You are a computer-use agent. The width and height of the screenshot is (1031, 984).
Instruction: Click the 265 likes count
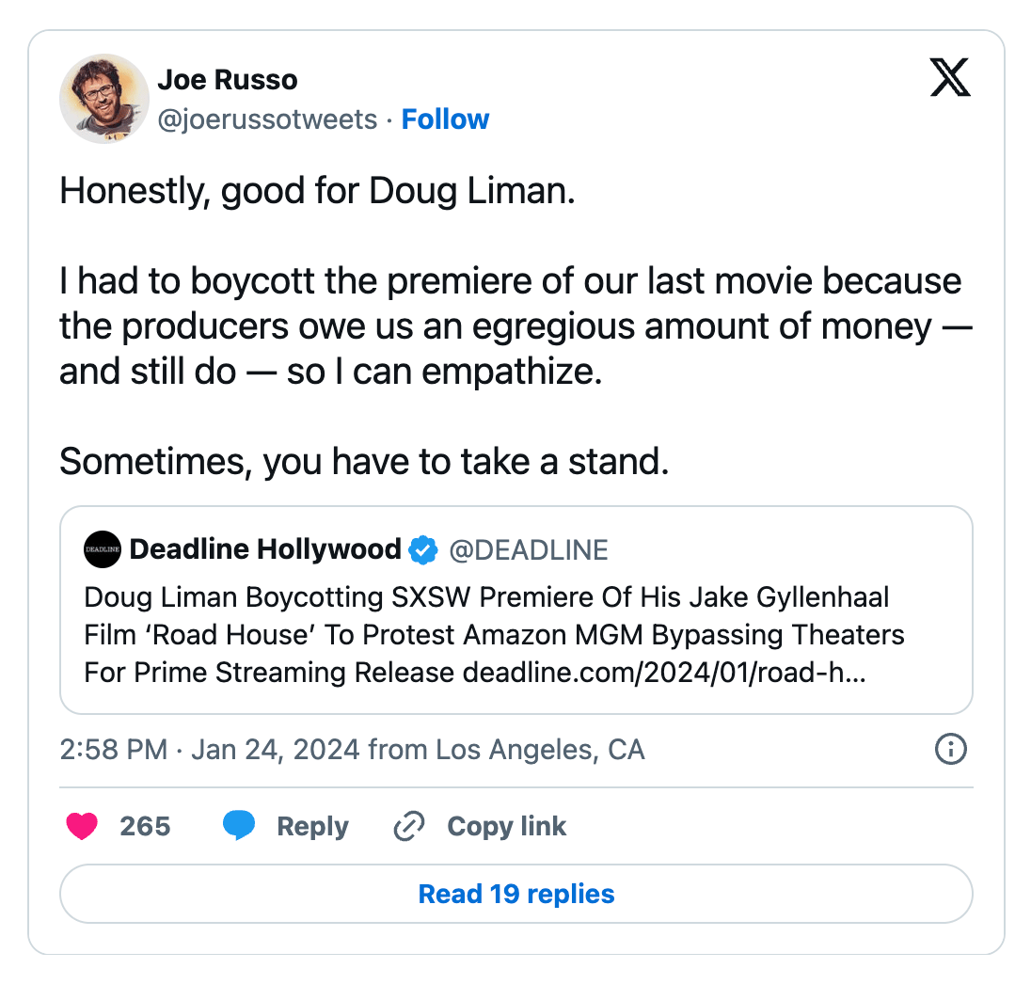click(145, 827)
